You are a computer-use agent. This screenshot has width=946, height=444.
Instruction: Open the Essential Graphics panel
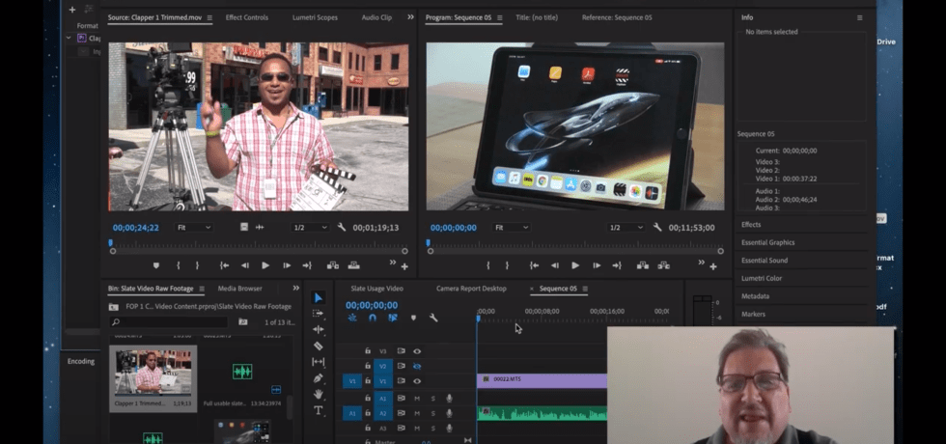click(767, 242)
